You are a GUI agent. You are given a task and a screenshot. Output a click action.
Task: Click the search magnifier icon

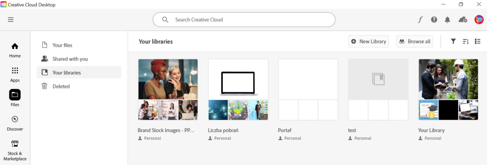tap(165, 20)
